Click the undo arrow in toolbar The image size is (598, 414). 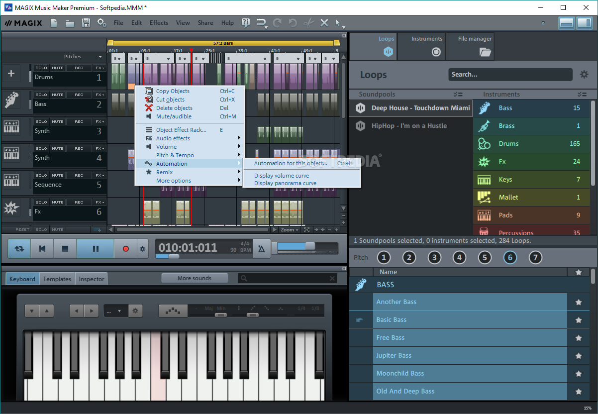(x=293, y=23)
